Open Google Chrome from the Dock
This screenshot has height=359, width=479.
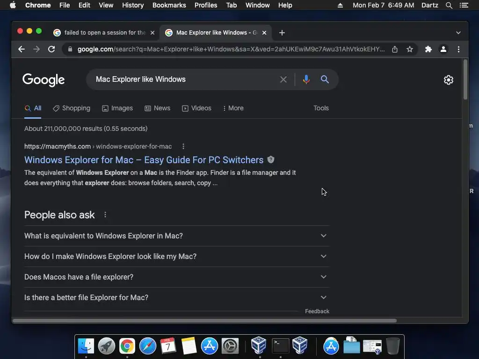(x=127, y=346)
